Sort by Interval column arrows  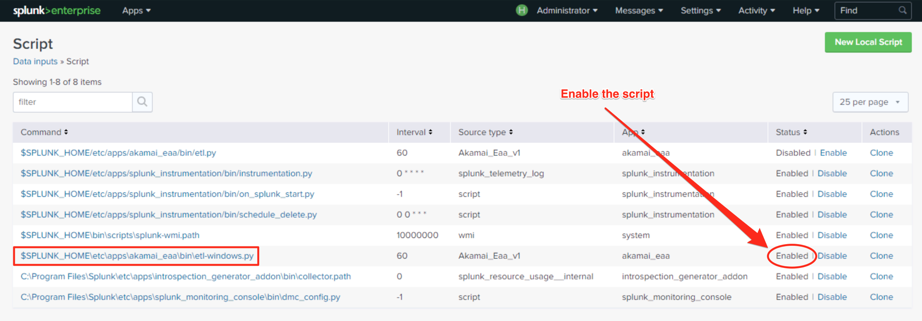point(430,132)
